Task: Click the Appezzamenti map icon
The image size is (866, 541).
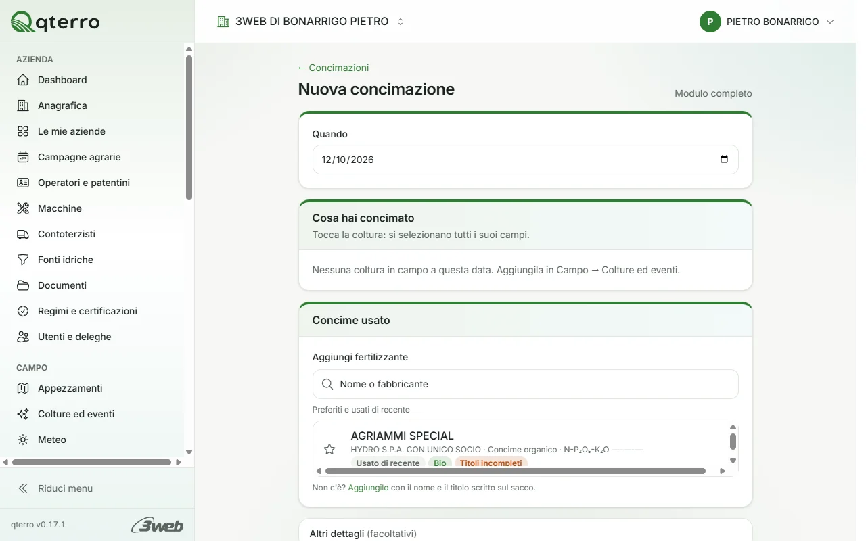Action: tap(23, 388)
